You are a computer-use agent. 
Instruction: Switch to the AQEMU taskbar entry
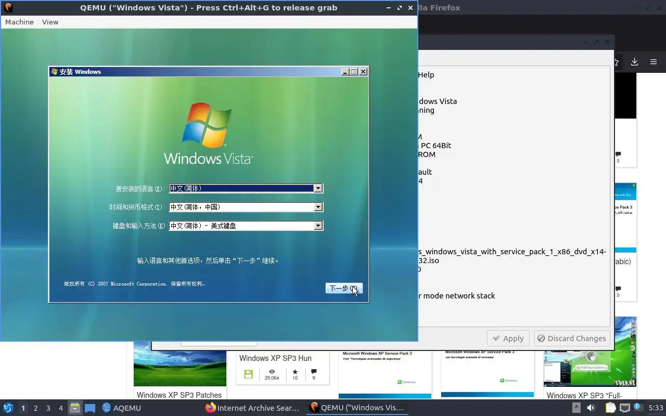point(122,408)
